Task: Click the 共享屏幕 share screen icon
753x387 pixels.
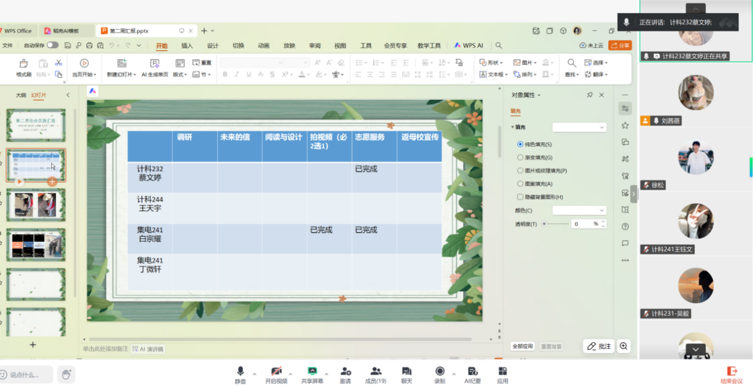Action: pyautogui.click(x=312, y=371)
